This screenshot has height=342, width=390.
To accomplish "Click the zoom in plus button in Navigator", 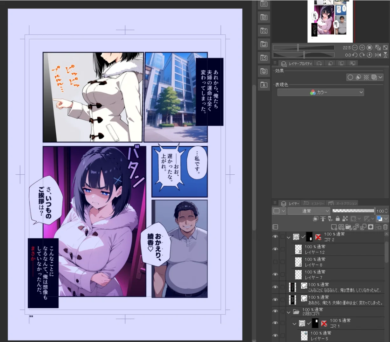I will tap(362, 48).
